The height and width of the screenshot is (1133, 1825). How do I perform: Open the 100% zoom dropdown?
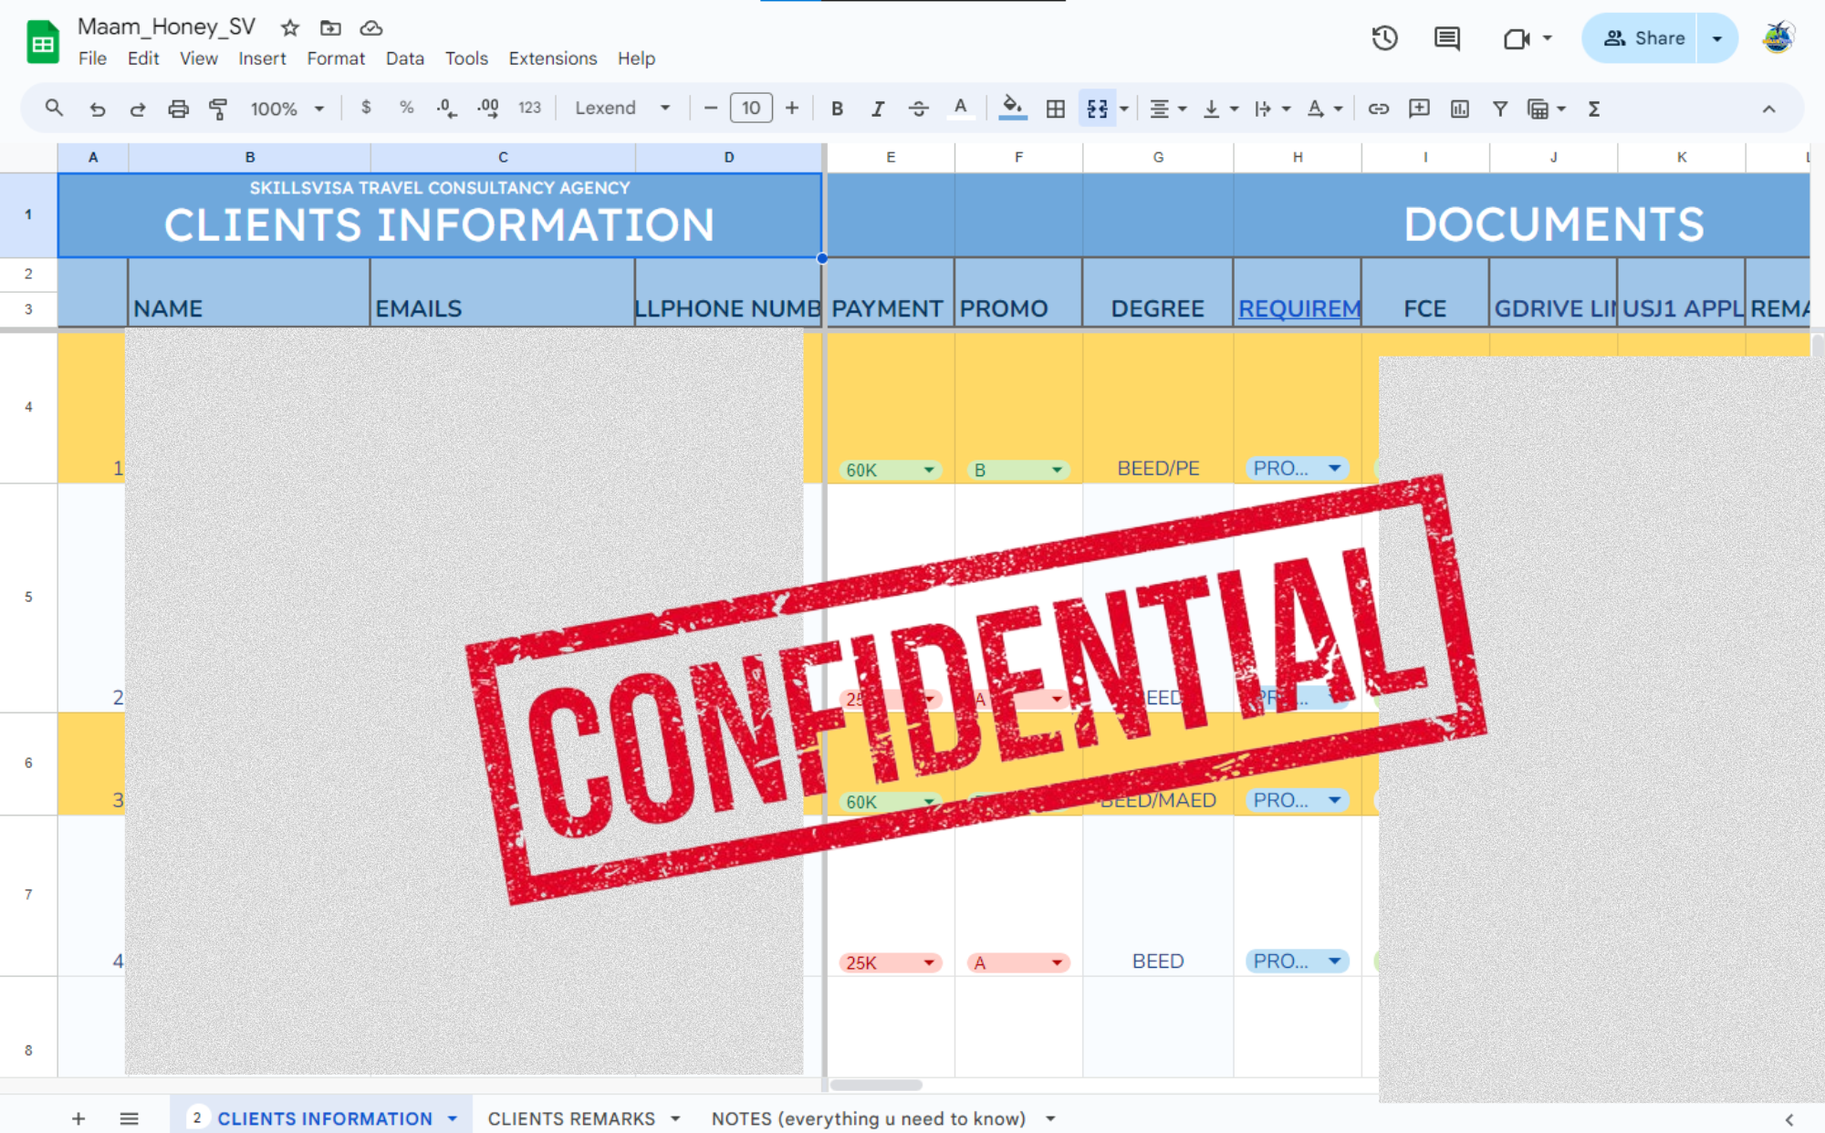[287, 109]
